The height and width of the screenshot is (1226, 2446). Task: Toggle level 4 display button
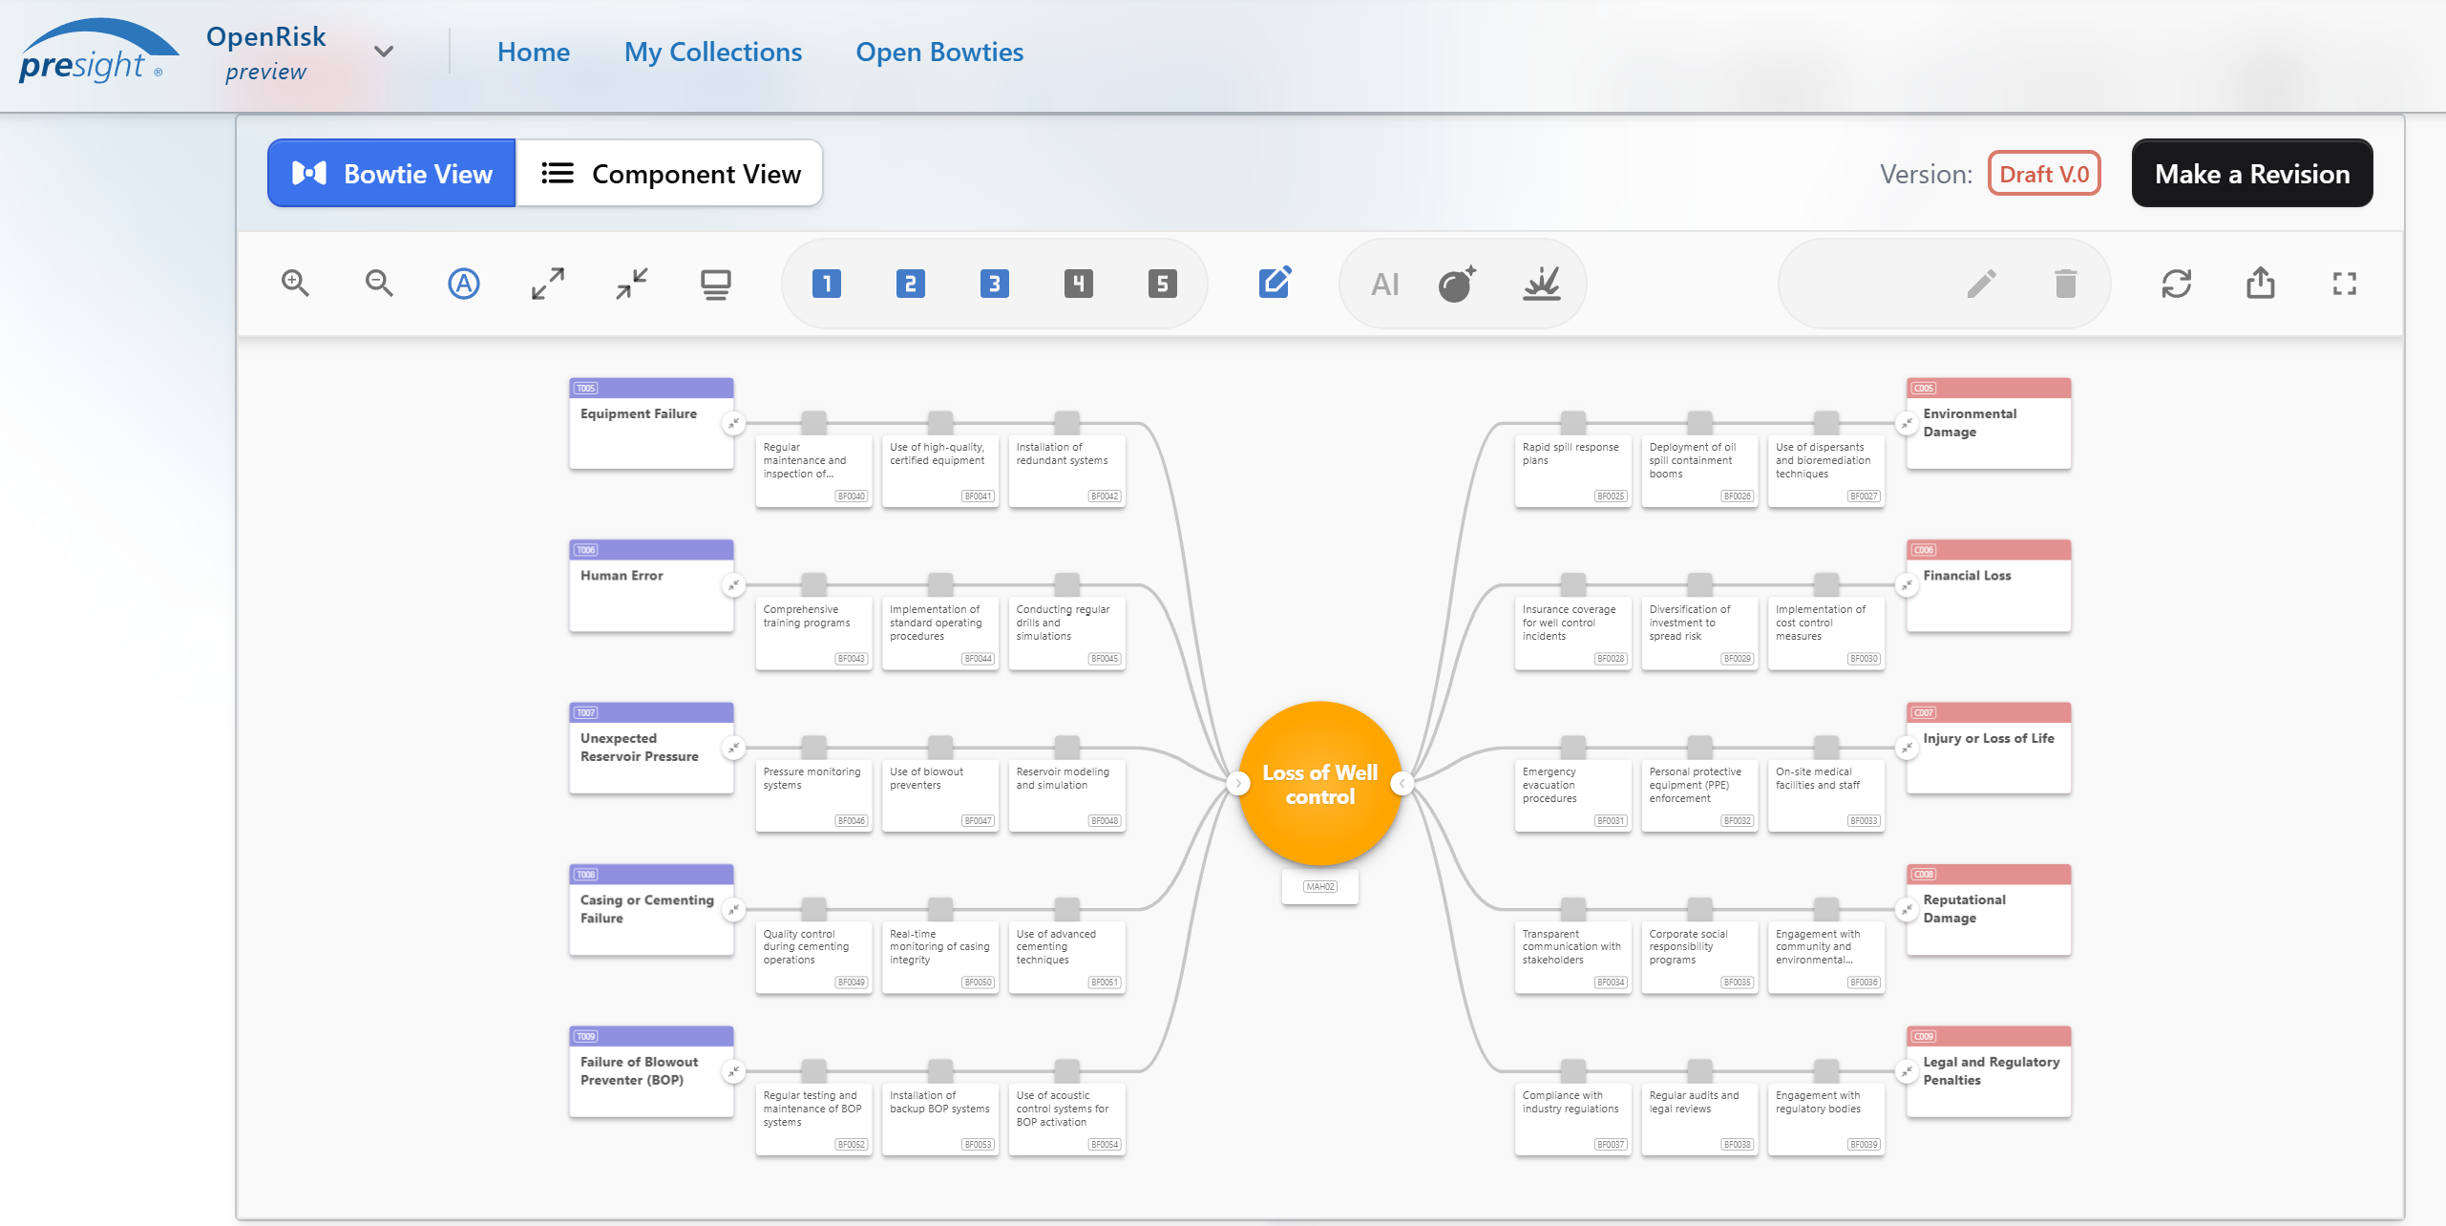1078,284
